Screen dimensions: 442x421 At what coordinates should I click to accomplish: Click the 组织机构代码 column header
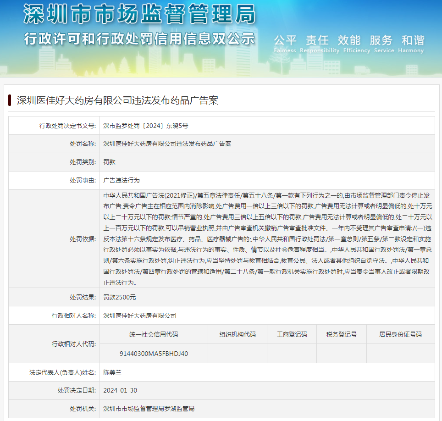point(238,334)
